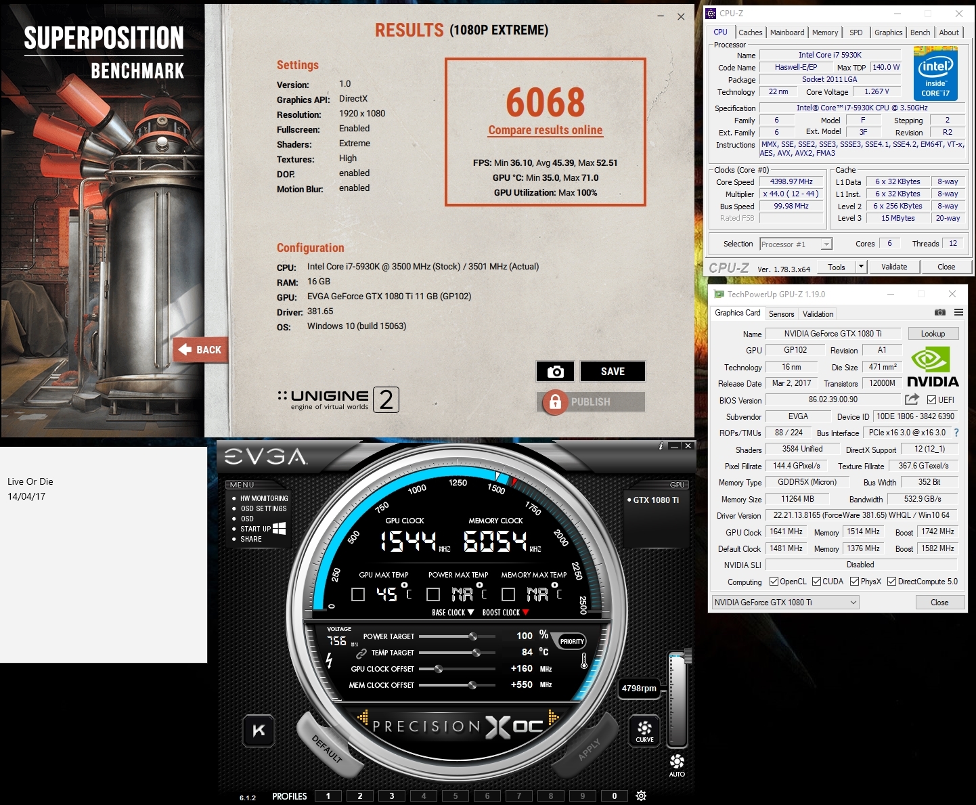Click the Lookup button in GPU-Z
Image resolution: width=976 pixels, height=805 pixels.
pos(933,334)
